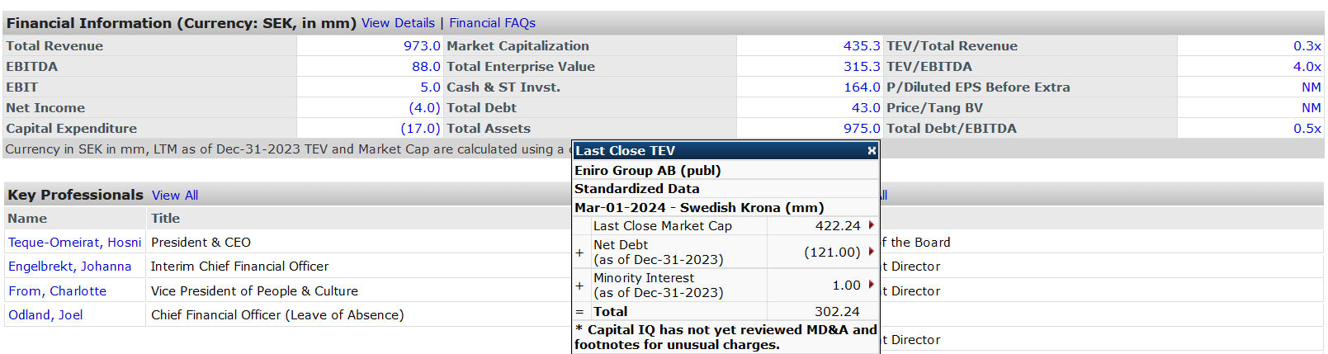The height and width of the screenshot is (354, 1328).
Task: Select Mar-01-2024 - Swedish Krona (mm) line
Action: pyautogui.click(x=699, y=208)
